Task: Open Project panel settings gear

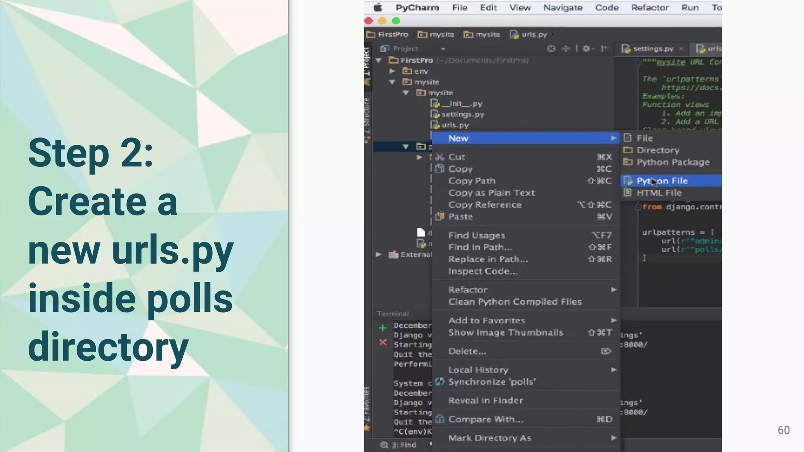Action: [587, 49]
